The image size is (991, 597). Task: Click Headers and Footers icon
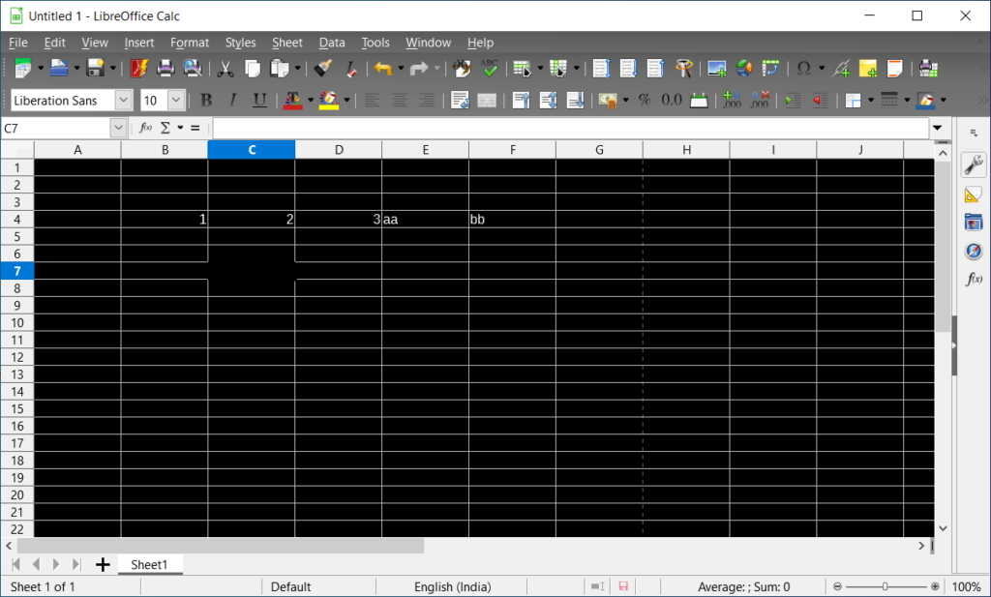[895, 69]
